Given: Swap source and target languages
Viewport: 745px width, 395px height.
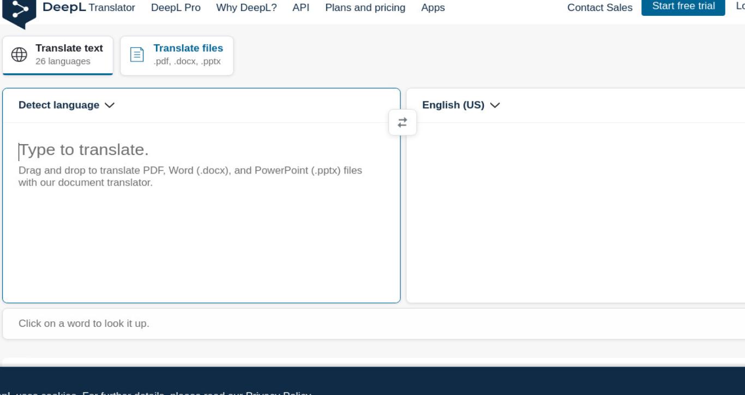Looking at the screenshot, I should 402,123.
